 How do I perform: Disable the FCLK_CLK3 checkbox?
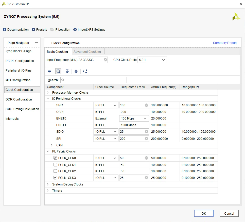(55, 178)
